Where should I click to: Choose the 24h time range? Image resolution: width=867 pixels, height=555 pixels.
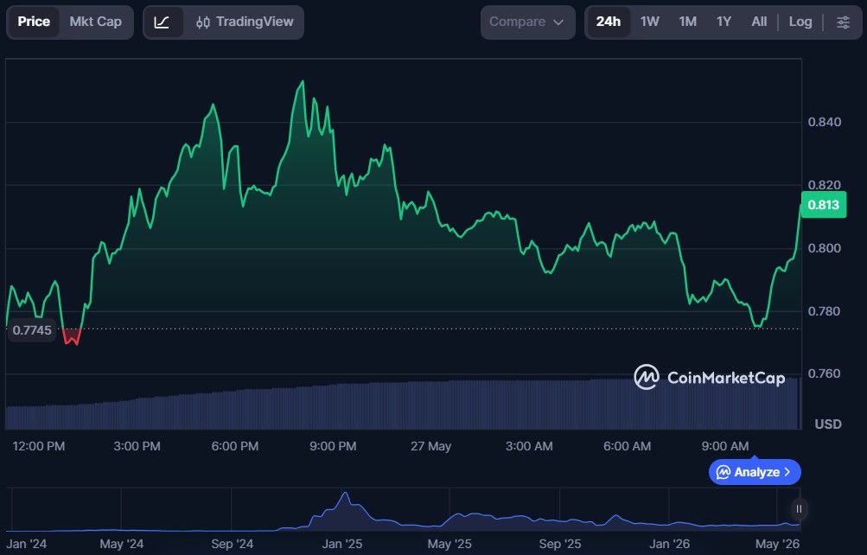609,22
